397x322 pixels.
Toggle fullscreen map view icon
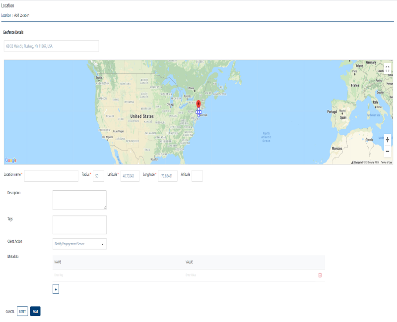click(388, 68)
